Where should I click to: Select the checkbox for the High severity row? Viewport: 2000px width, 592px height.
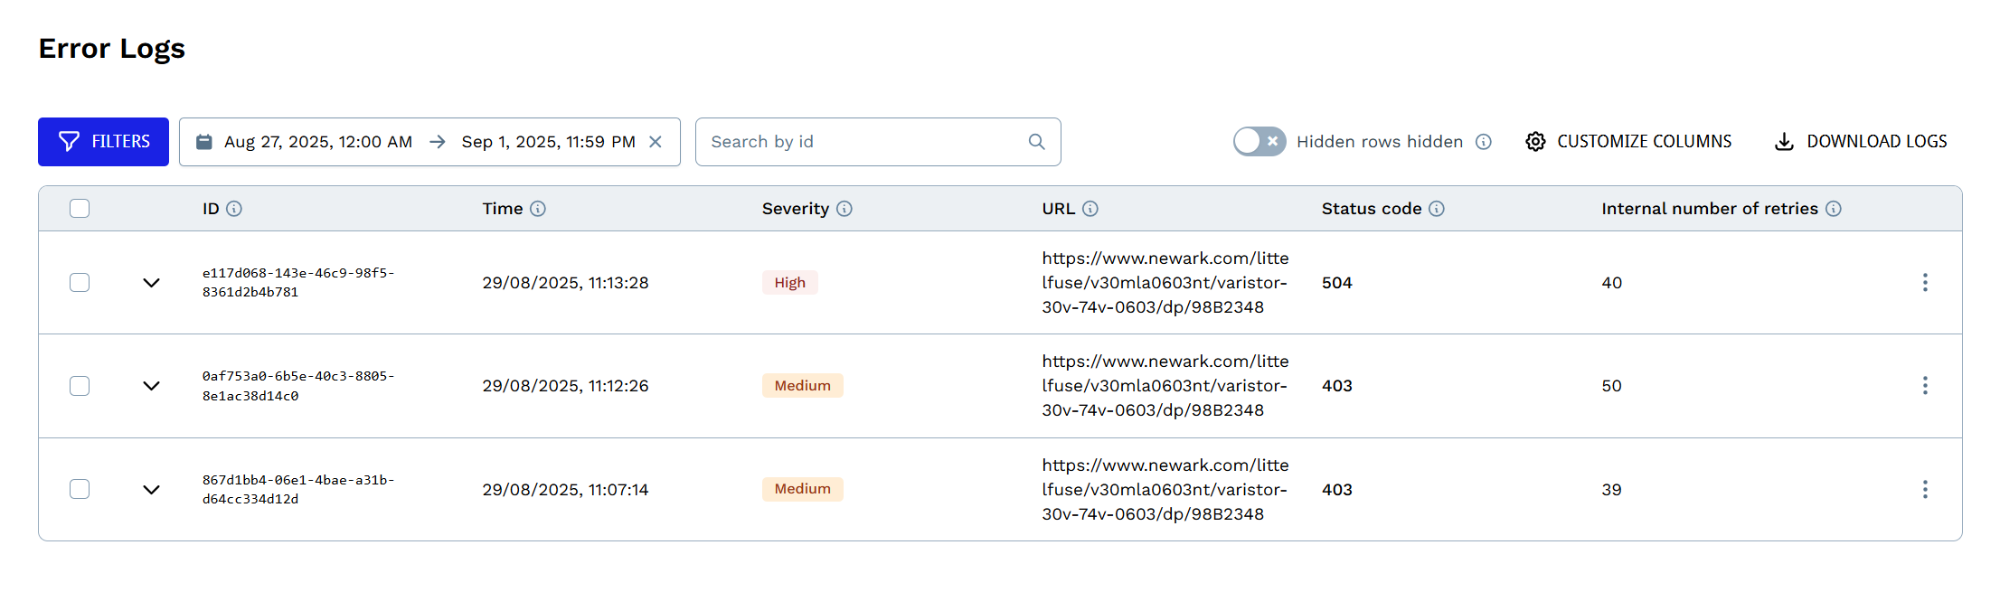pyautogui.click(x=80, y=283)
